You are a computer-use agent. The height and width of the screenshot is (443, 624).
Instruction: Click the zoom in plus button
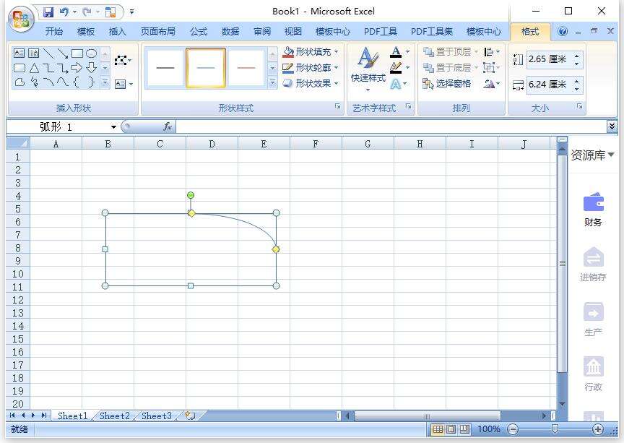point(597,429)
